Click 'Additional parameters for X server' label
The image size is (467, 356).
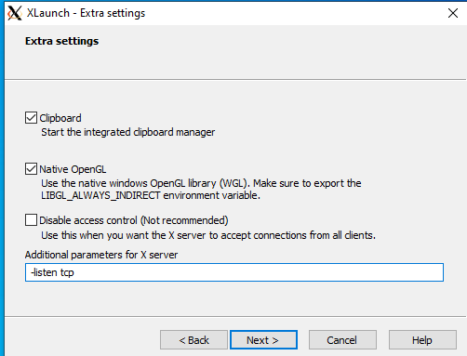point(101,255)
